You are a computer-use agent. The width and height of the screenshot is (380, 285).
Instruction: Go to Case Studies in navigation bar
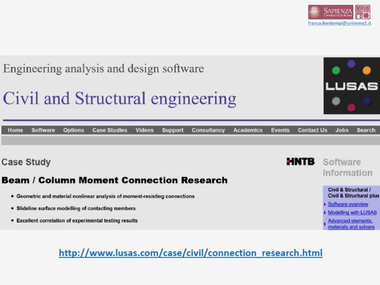(110, 130)
